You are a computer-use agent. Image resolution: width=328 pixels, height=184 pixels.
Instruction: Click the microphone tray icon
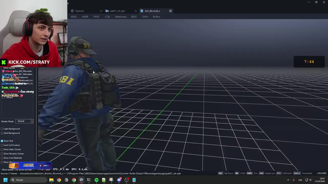coord(294,180)
